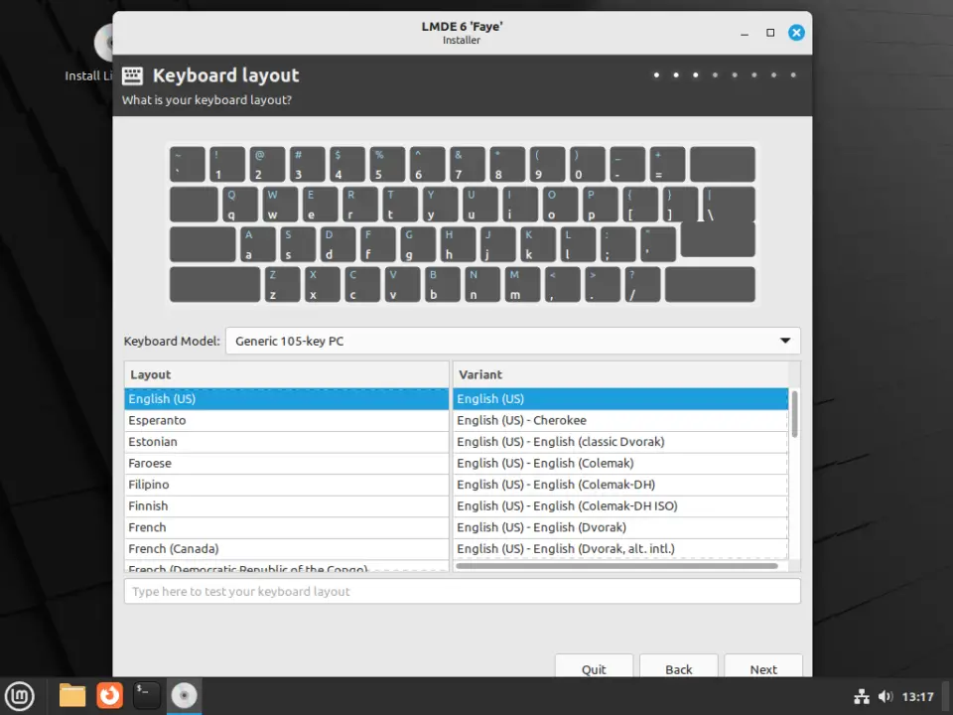Click the Variant list horizontal scrollbar

pyautogui.click(x=616, y=566)
